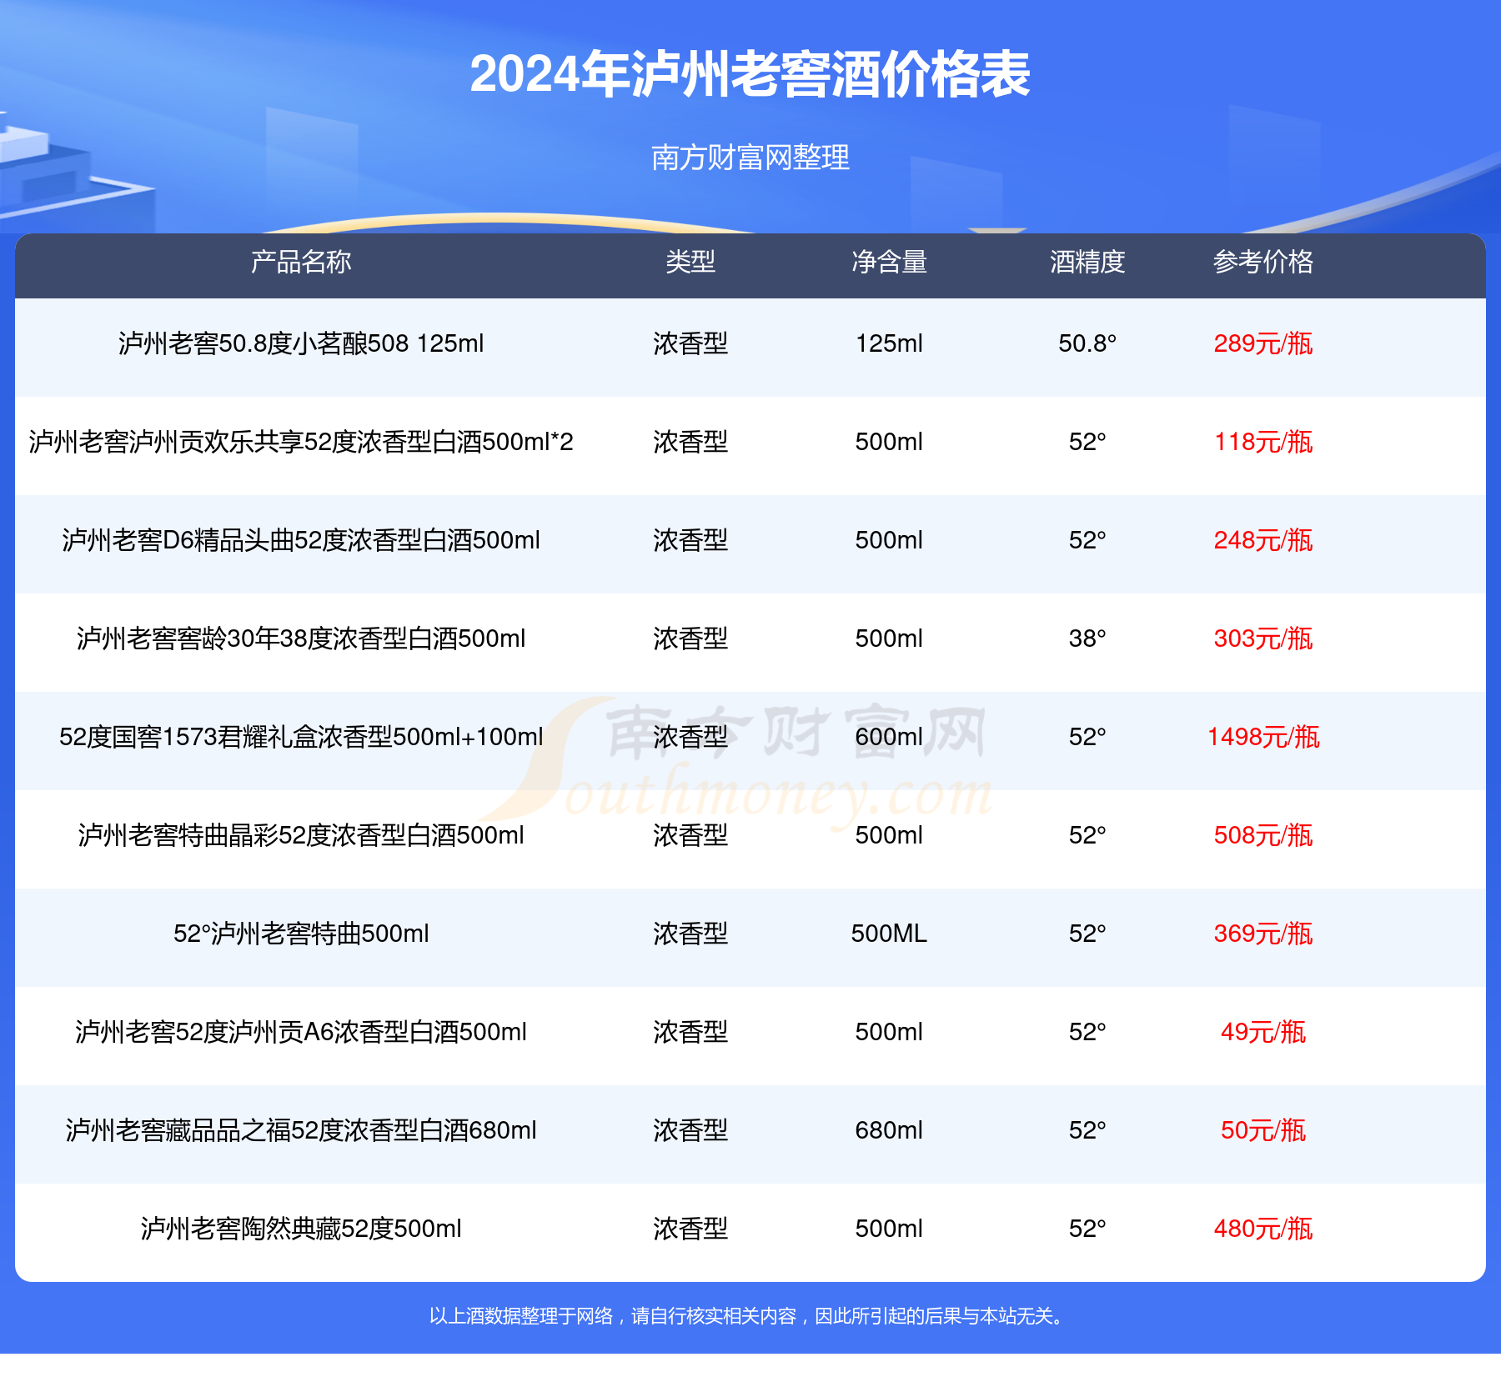Click the title 2024年泸州老窖酒价格表
The height and width of the screenshot is (1392, 1501).
(x=750, y=74)
